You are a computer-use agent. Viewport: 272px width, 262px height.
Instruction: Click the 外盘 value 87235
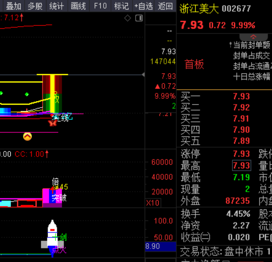pyautogui.click(x=237, y=201)
